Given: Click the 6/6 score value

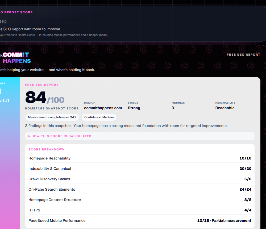Looking at the screenshot, I should click(x=248, y=179).
